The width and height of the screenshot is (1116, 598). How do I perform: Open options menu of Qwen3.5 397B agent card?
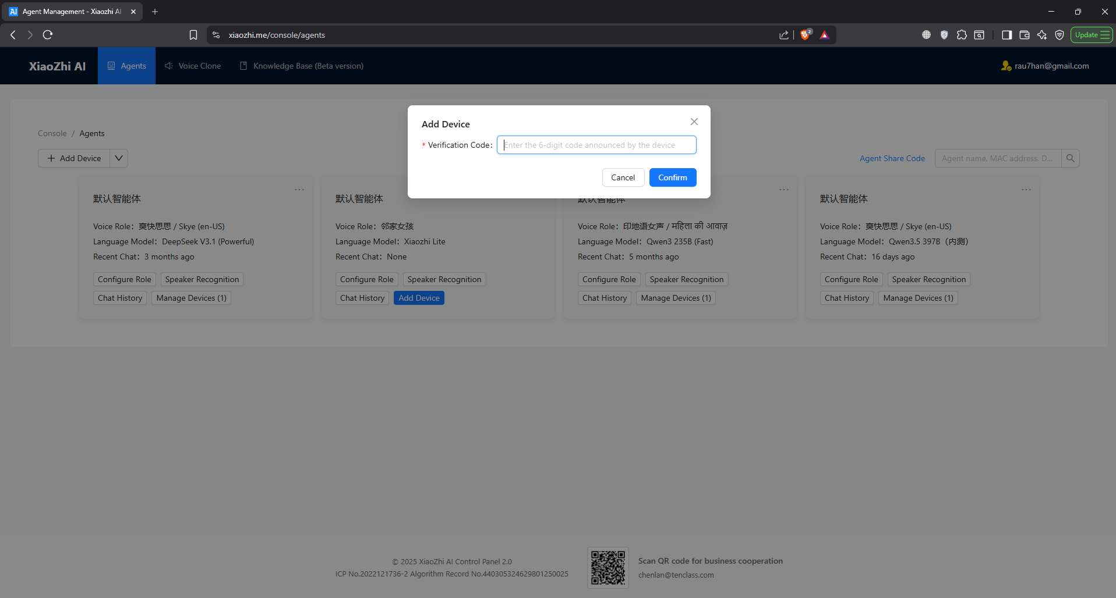point(1026,190)
